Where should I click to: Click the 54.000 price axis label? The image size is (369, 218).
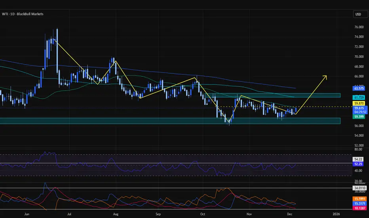pos(359,136)
